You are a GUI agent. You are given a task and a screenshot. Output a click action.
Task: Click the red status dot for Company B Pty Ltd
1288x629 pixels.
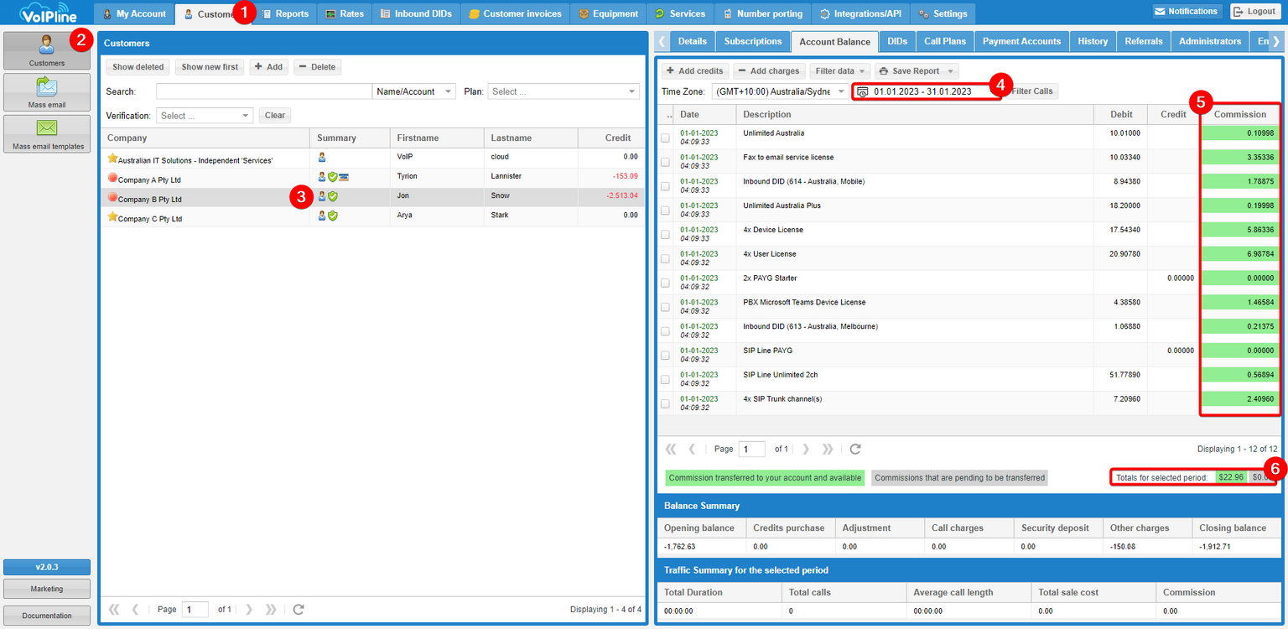tap(112, 197)
